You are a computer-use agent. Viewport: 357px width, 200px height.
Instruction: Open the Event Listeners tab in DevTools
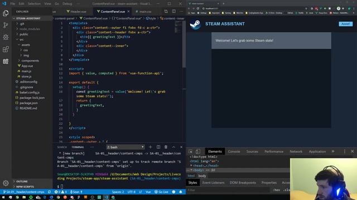(213, 183)
